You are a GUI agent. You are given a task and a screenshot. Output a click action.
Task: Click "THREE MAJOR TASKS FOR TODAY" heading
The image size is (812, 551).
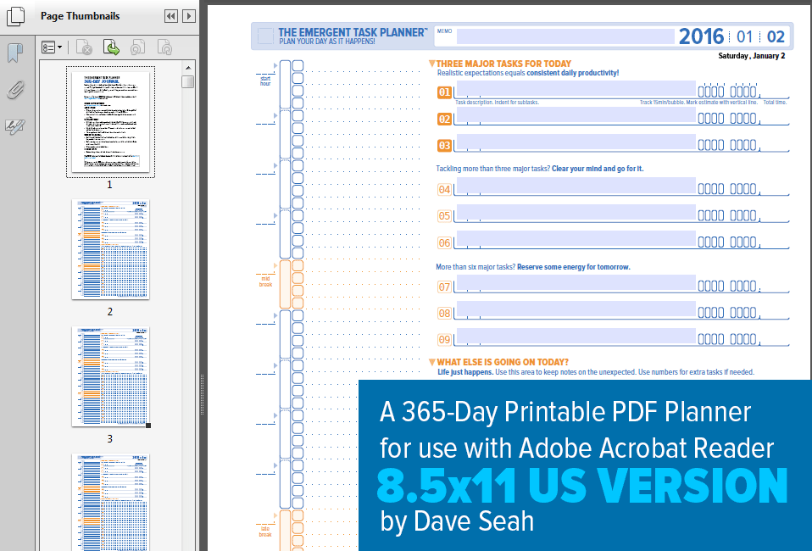(503, 64)
